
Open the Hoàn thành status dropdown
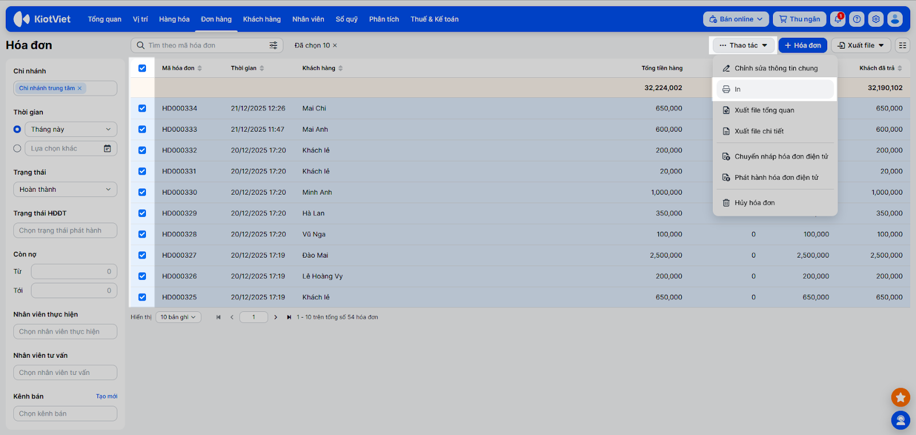65,189
